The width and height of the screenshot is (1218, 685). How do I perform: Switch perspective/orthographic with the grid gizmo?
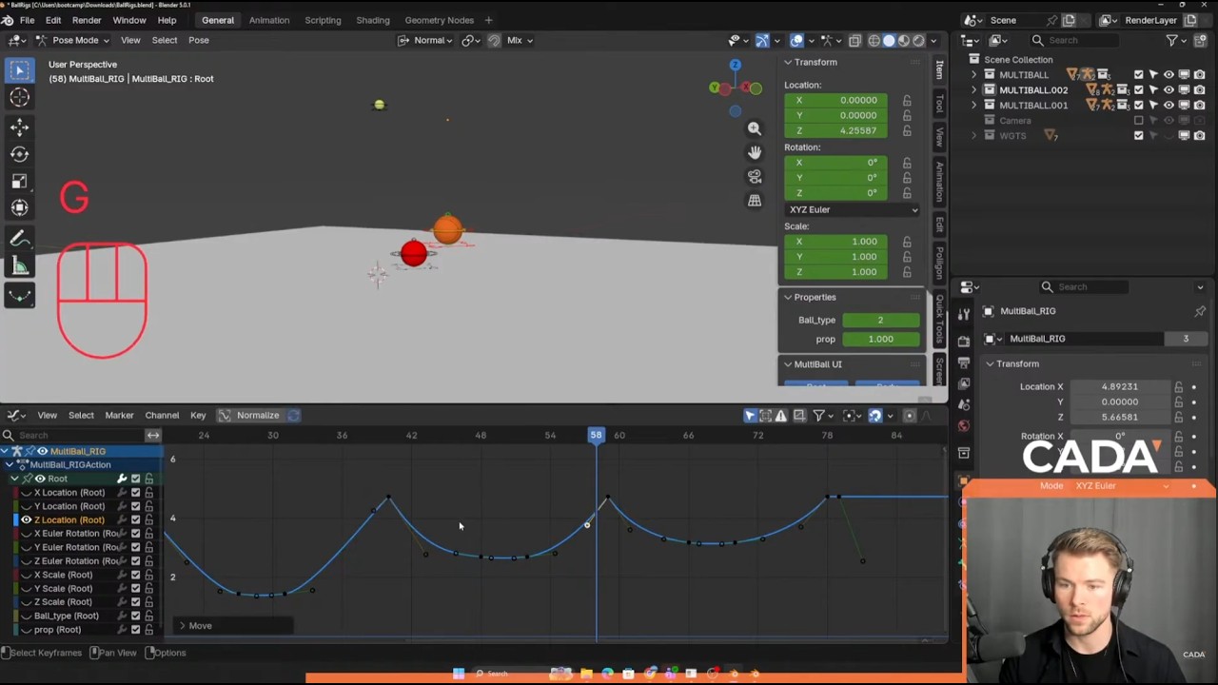[755, 201]
